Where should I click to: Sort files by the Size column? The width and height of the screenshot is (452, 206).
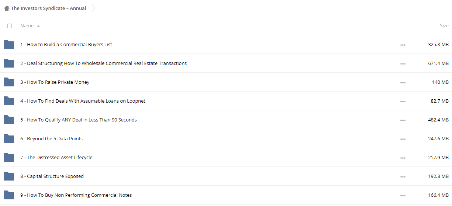(444, 26)
